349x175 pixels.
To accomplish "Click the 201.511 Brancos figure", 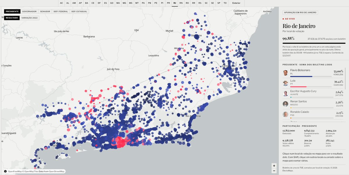I will [308, 141].
